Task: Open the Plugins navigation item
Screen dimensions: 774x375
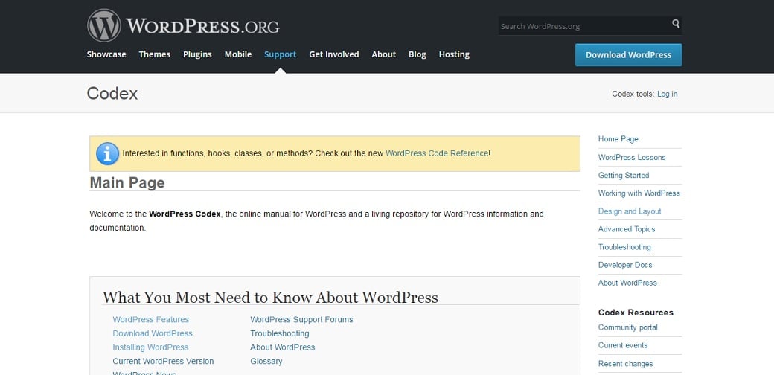Action: click(x=197, y=54)
